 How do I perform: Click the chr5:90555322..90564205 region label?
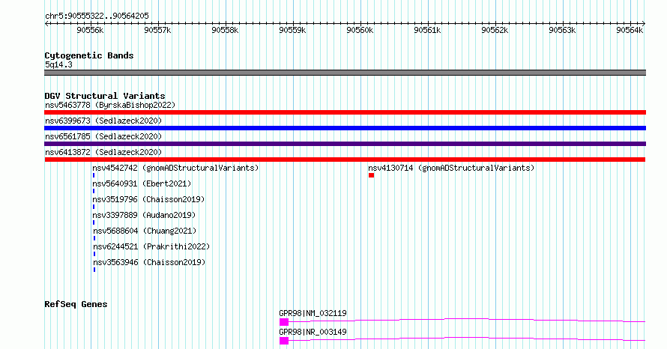click(97, 16)
